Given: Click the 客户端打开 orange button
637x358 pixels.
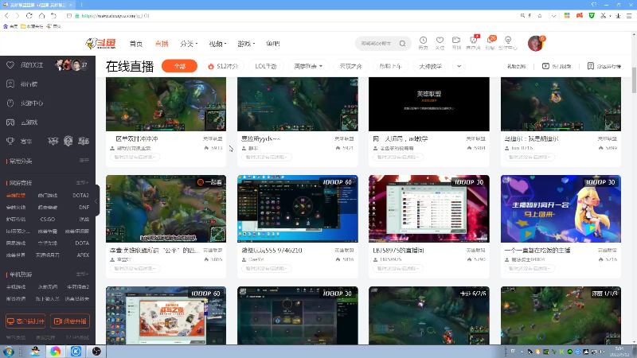Looking at the screenshot, I should click(25, 321).
